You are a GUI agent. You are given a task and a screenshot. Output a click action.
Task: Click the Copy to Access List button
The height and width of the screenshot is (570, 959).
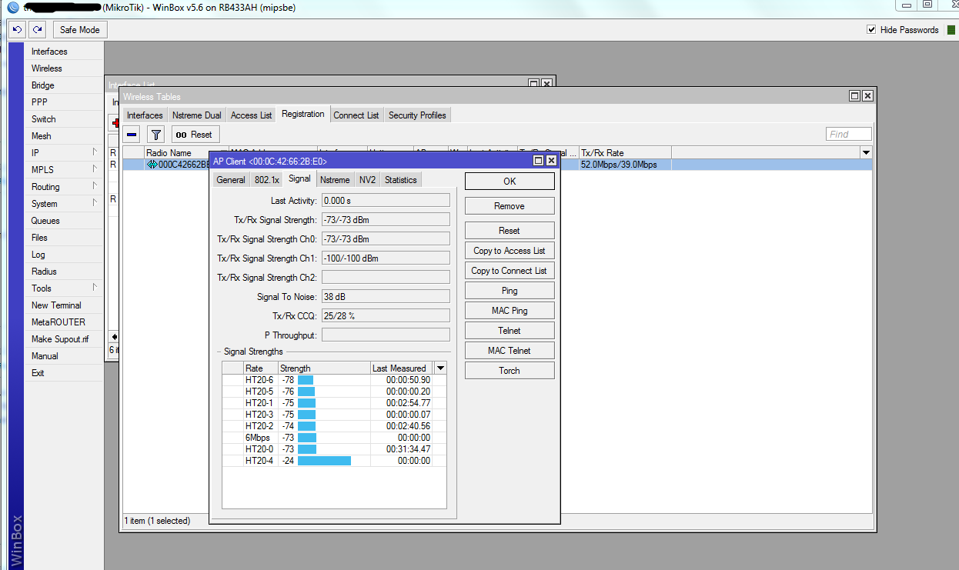click(x=509, y=251)
